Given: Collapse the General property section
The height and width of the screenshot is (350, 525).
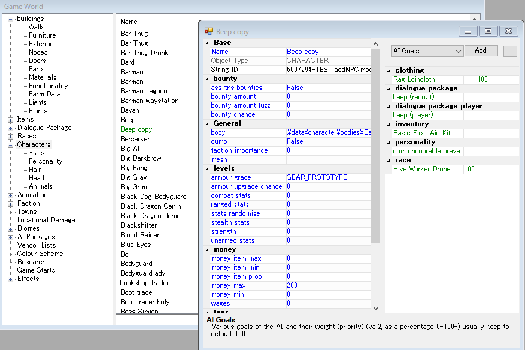Looking at the screenshot, I should pos(207,123).
